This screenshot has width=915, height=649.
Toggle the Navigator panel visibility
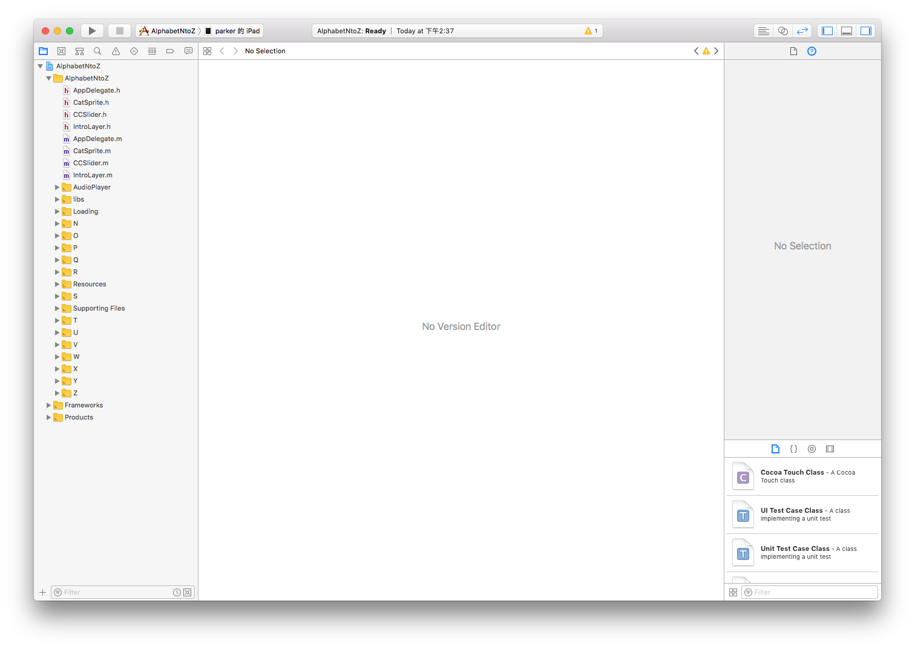(827, 31)
